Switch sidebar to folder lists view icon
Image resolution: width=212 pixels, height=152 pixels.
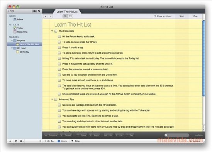34,11
